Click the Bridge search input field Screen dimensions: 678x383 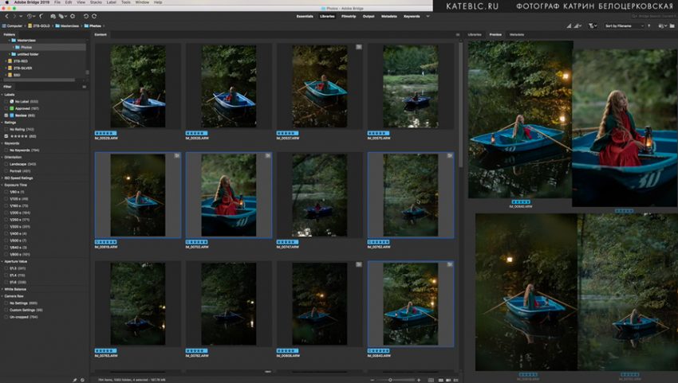click(x=653, y=17)
